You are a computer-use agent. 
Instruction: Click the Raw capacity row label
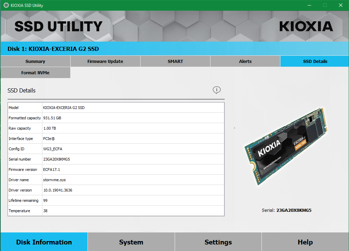tap(20, 128)
